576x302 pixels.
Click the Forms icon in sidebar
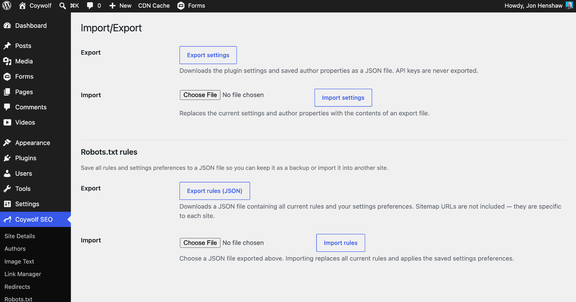[7, 76]
